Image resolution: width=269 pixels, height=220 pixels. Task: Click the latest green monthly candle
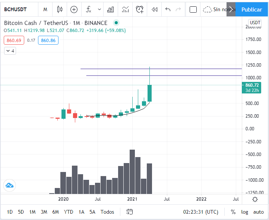150,93
